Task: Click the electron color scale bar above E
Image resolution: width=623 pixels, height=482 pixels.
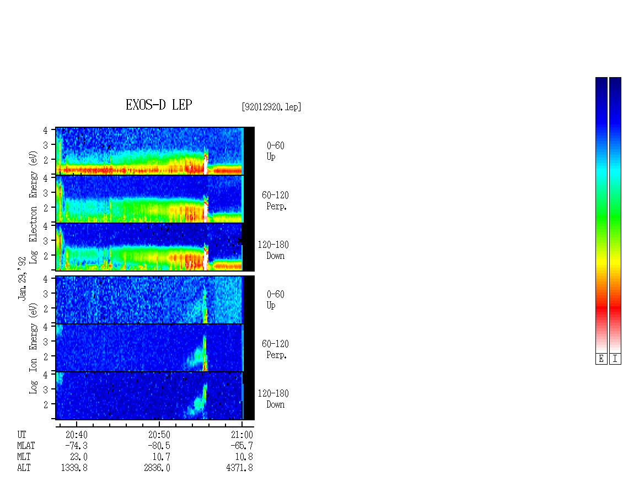Action: pos(601,215)
